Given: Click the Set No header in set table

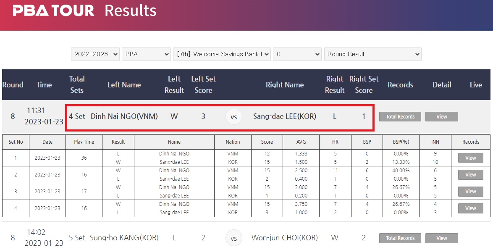Looking at the screenshot, I should 16,142.
